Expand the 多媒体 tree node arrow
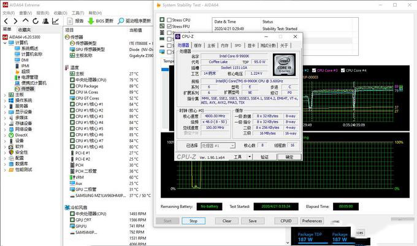Viewport: 417px width, 246px height. point(5,118)
